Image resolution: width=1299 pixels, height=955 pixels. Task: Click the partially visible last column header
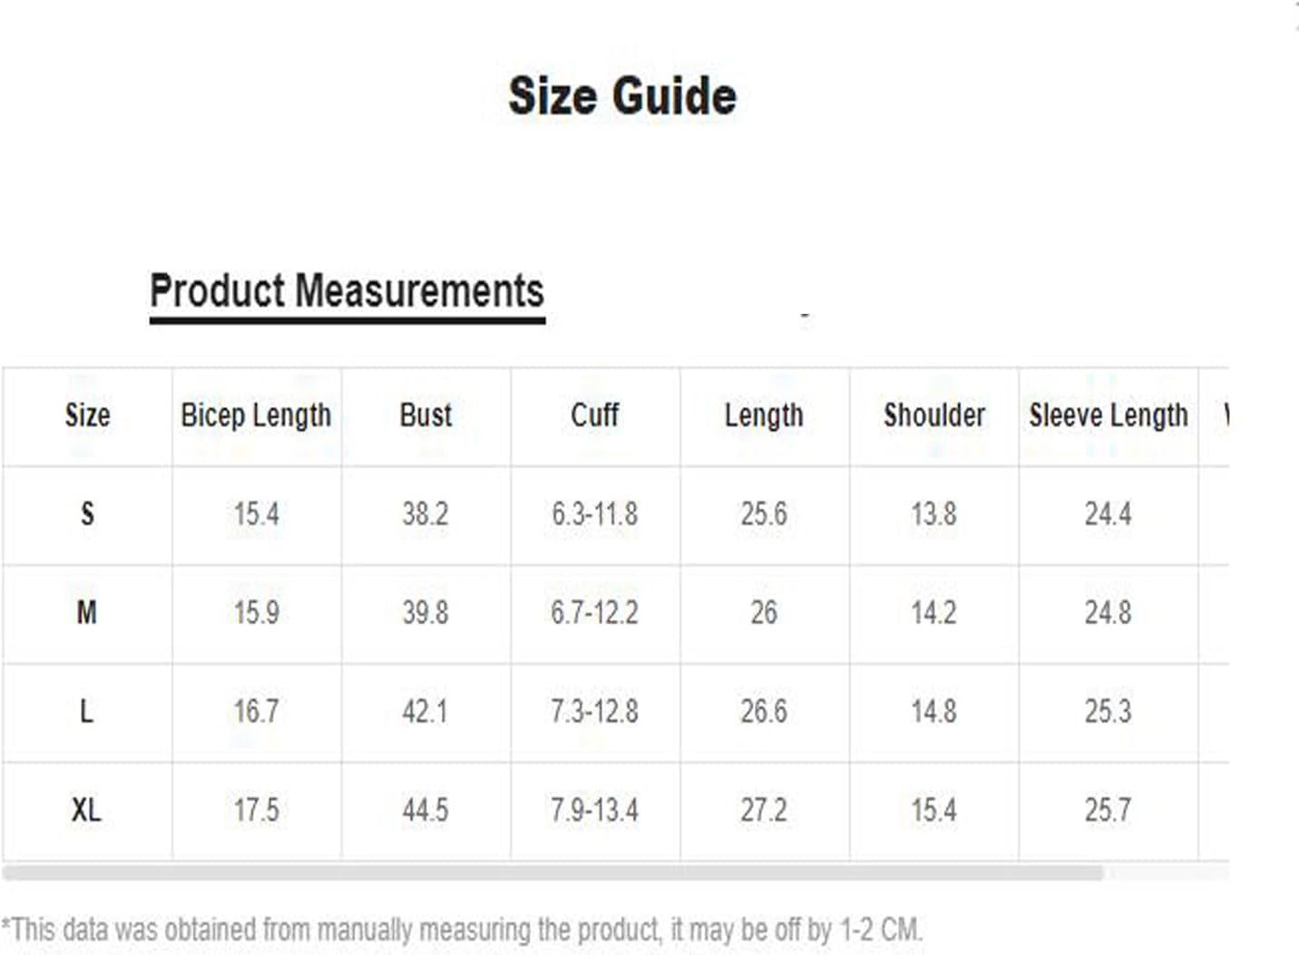(x=1226, y=415)
